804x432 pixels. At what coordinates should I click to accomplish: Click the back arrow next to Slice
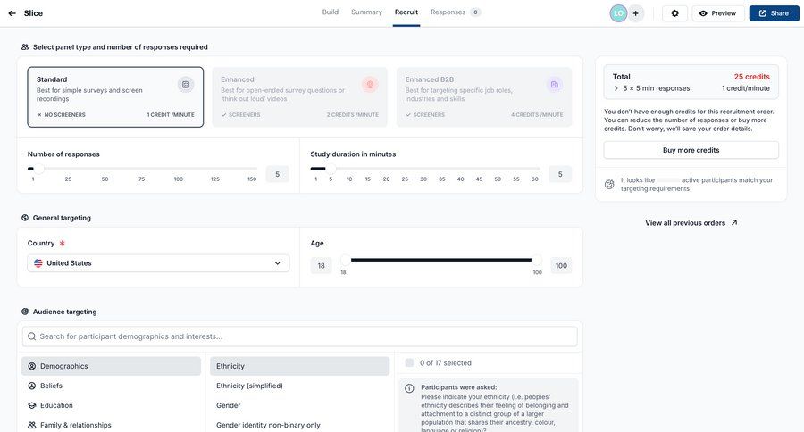13,13
